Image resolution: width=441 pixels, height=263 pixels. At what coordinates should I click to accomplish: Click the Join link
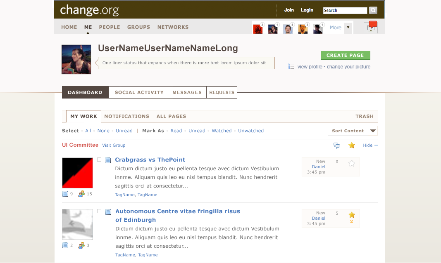[x=289, y=10]
